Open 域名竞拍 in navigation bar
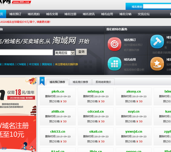 tap(33, 14)
